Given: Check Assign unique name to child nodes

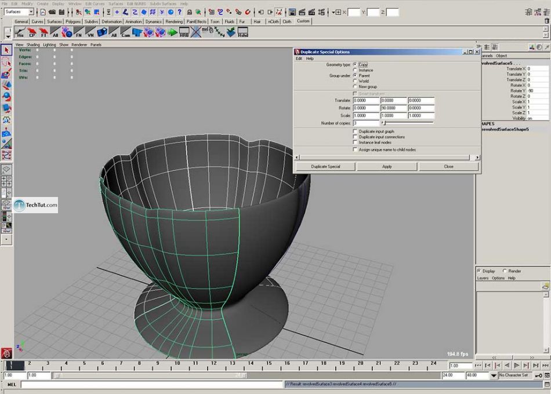Looking at the screenshot, I should (x=355, y=149).
